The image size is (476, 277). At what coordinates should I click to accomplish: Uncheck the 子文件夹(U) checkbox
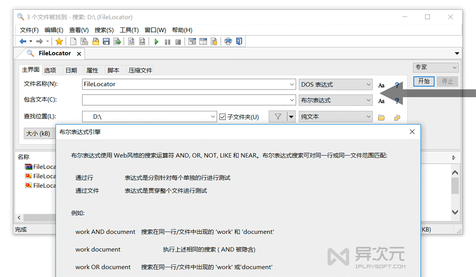223,116
